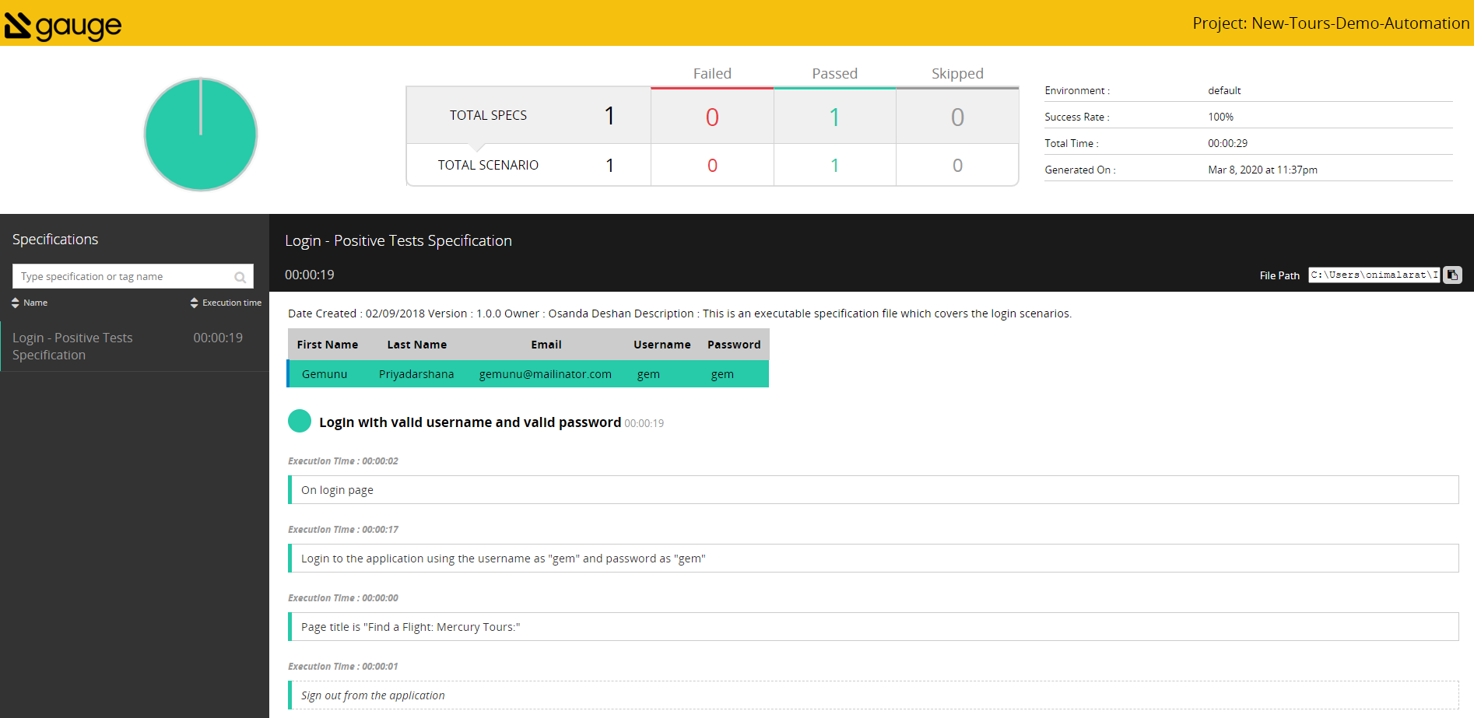Toggle the Passed count filter

[x=834, y=117]
